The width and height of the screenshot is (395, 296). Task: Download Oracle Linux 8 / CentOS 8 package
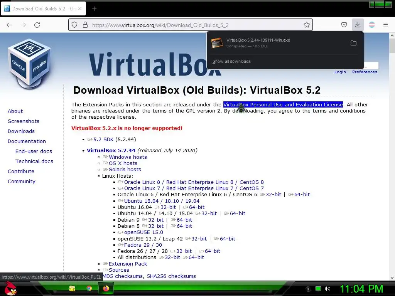click(194, 182)
